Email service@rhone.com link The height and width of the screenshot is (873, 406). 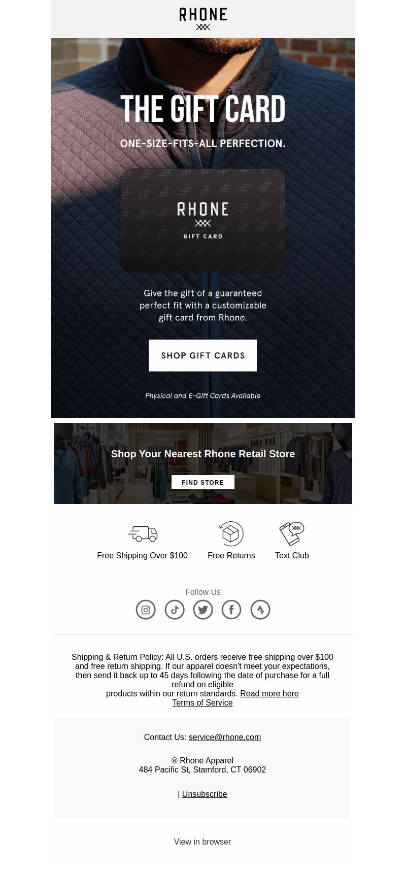point(225,737)
